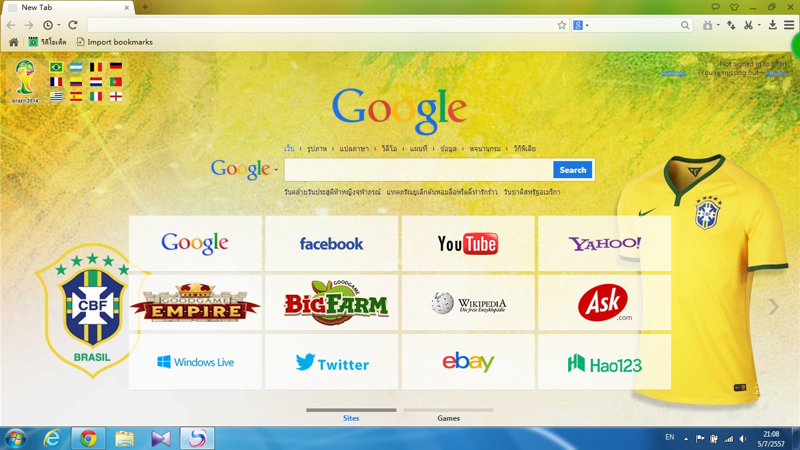
Task: Switch to the Games tab
Action: click(449, 418)
